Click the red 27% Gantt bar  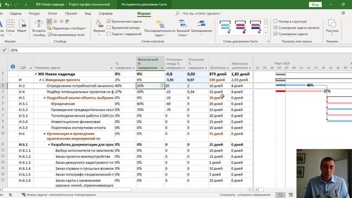(299, 91)
